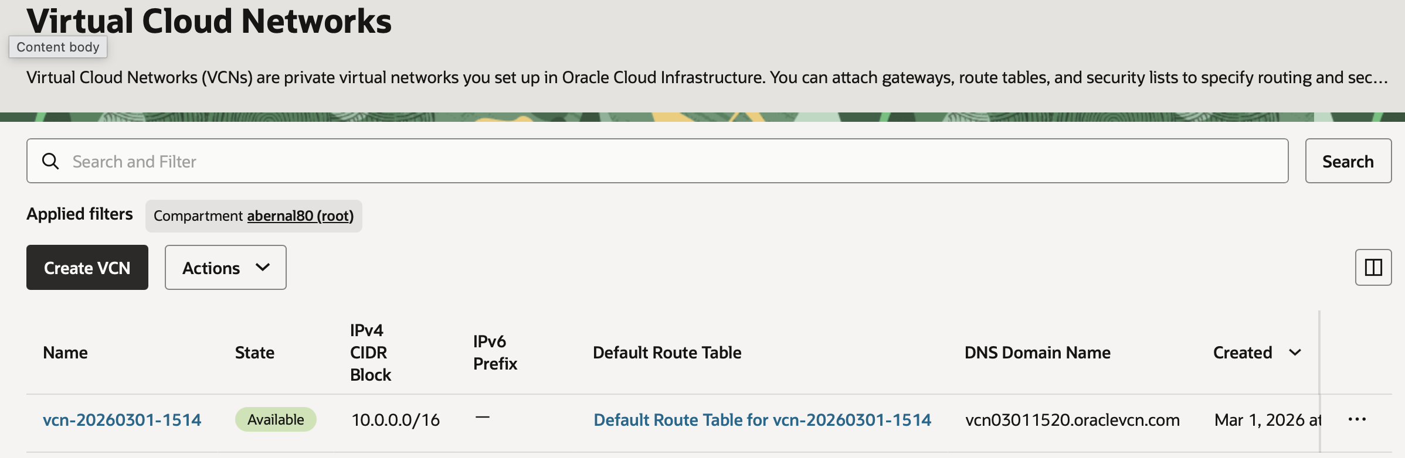This screenshot has height=458, width=1405.
Task: Click the Name column header
Action: (x=66, y=353)
